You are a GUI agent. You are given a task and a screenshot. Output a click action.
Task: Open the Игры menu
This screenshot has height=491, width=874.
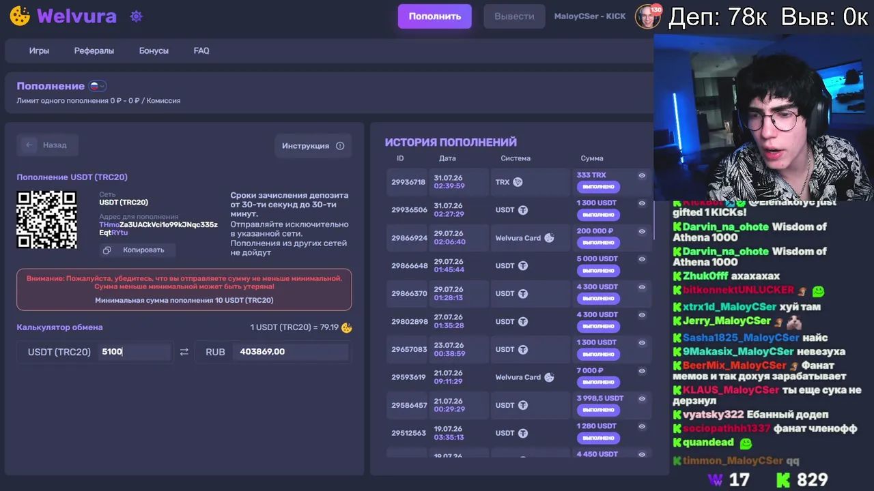click(x=39, y=50)
